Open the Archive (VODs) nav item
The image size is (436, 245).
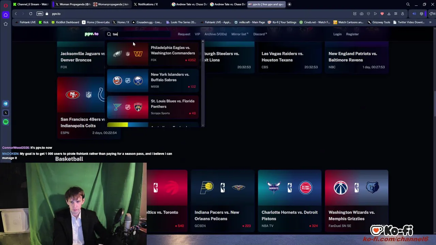[216, 34]
